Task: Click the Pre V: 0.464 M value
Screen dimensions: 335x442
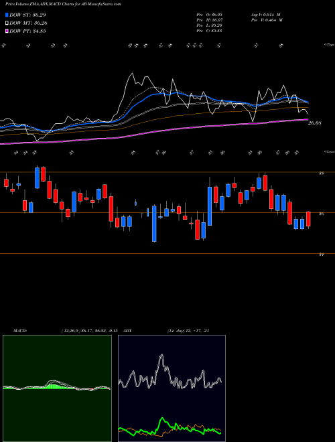Action: point(267,20)
